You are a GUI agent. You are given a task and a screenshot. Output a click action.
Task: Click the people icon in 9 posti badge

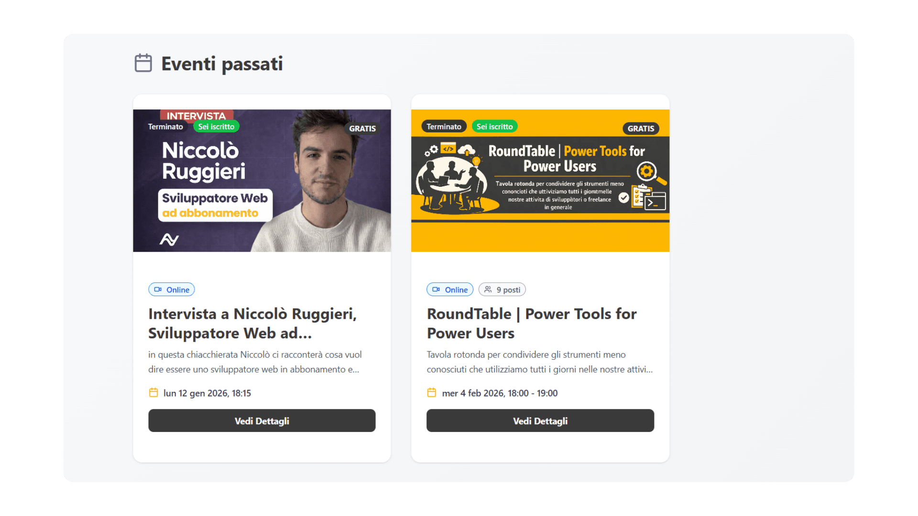coord(488,290)
